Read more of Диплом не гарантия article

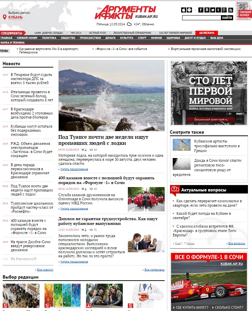coord(74,262)
